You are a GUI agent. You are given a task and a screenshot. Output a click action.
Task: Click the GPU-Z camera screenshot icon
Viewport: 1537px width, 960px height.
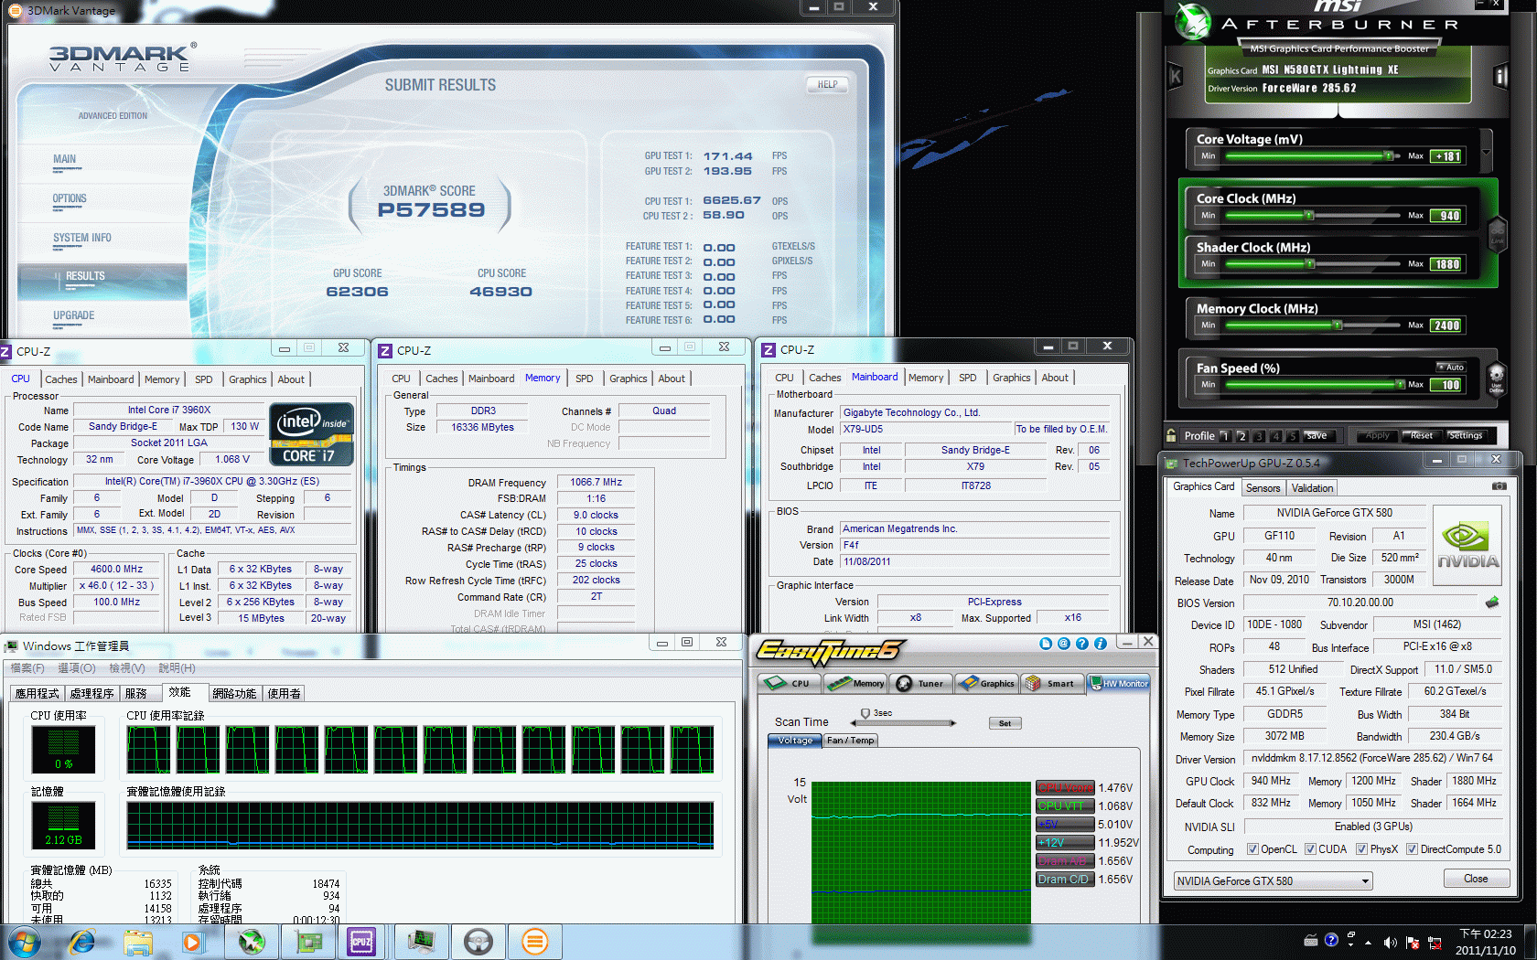point(1499,486)
